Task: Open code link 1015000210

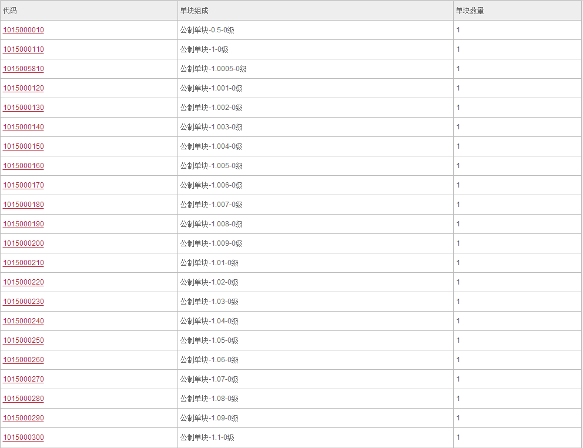Action: pyautogui.click(x=24, y=263)
